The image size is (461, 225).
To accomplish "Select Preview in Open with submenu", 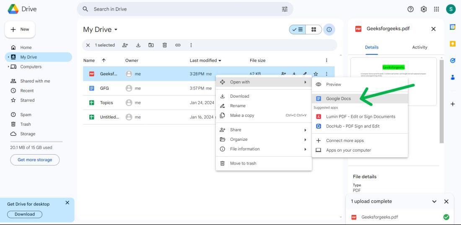I will [360, 84].
